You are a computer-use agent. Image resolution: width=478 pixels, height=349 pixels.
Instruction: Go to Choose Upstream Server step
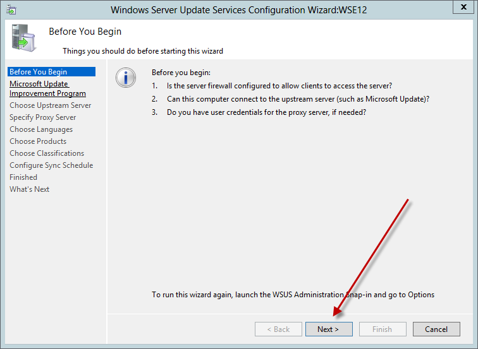click(50, 105)
